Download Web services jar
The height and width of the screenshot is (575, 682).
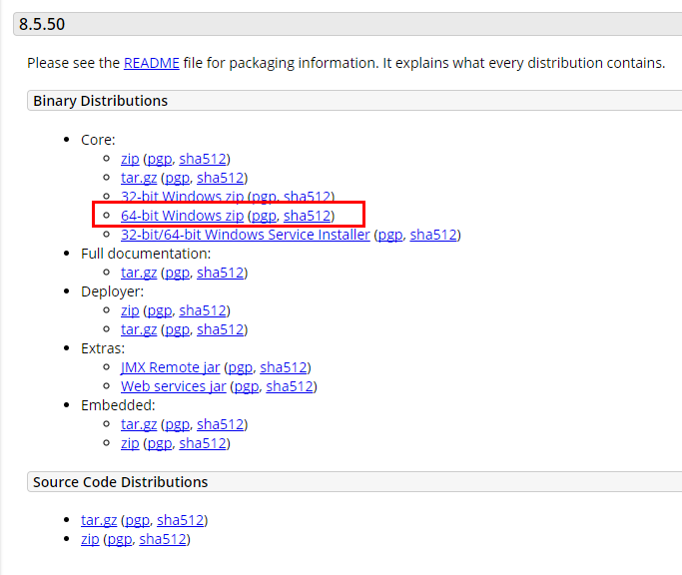click(174, 386)
